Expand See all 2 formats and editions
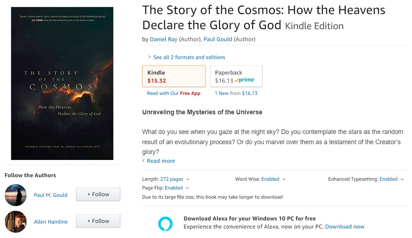The image size is (412, 238). click(189, 57)
